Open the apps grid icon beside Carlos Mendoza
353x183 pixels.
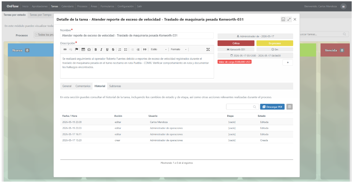tap(343, 6)
